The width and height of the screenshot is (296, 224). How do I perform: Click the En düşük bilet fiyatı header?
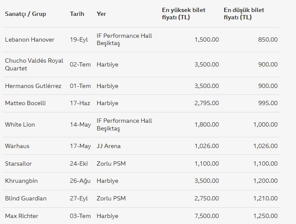click(x=244, y=14)
